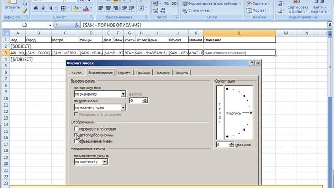Switch to 'Защита' tab in dialog
The width and height of the screenshot is (334, 188).
point(182,73)
